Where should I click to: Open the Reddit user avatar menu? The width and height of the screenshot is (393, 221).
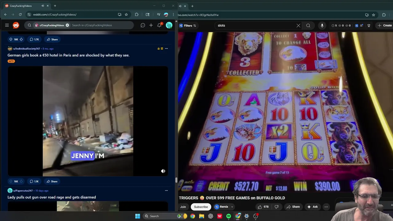coord(169,25)
